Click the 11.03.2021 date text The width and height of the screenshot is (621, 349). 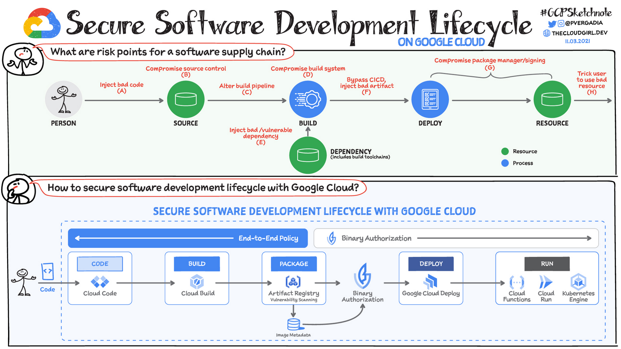coord(578,41)
